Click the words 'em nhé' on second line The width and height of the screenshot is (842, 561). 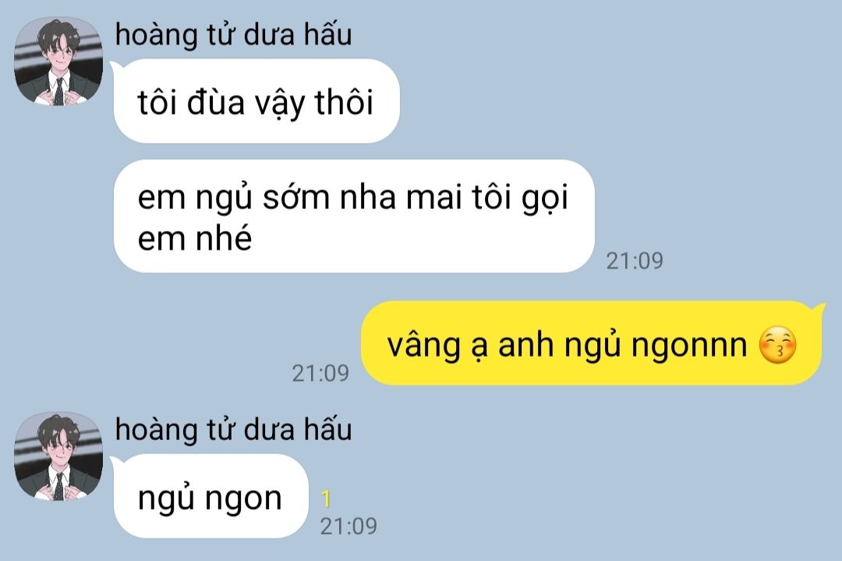coord(194,237)
